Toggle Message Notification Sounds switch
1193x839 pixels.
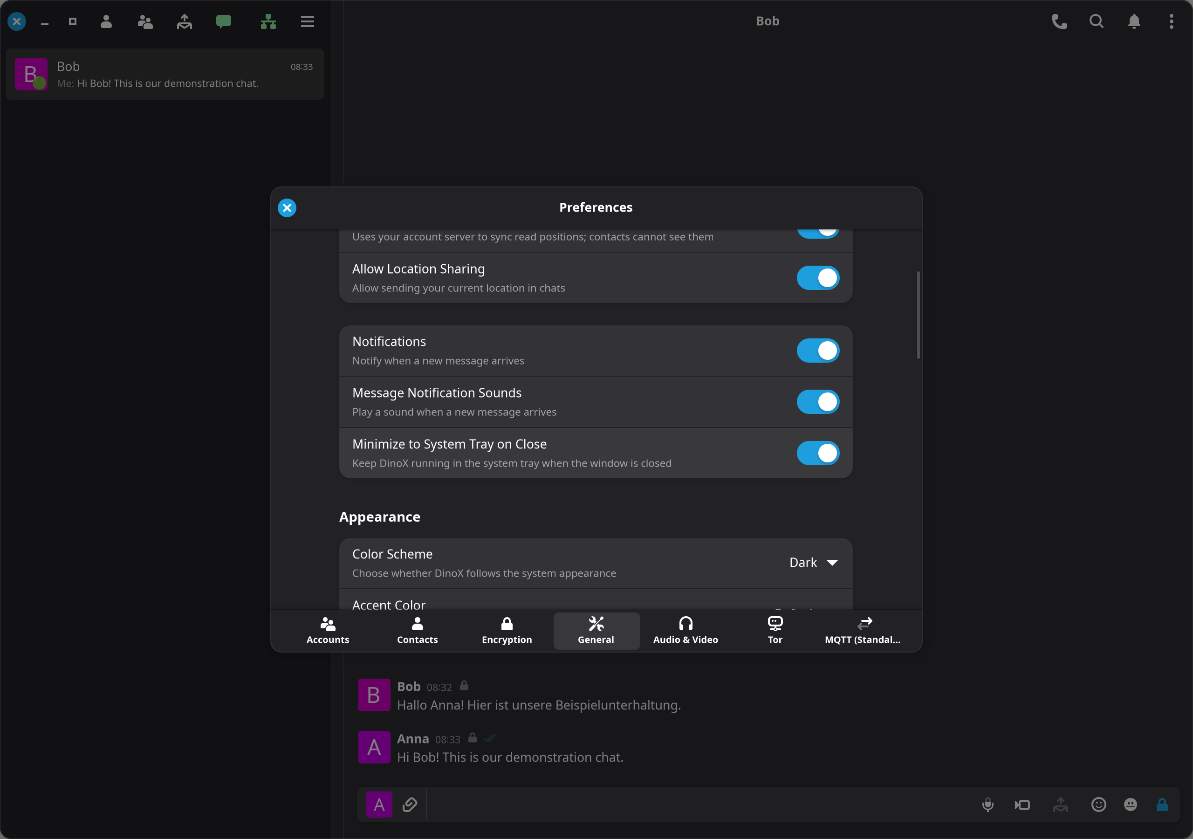(818, 402)
